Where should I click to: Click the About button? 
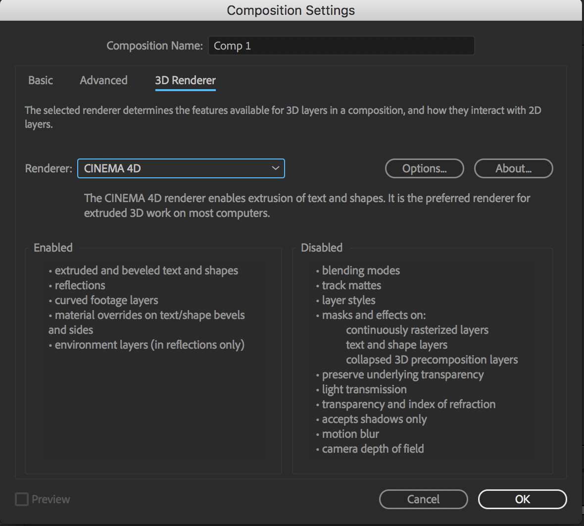[513, 168]
